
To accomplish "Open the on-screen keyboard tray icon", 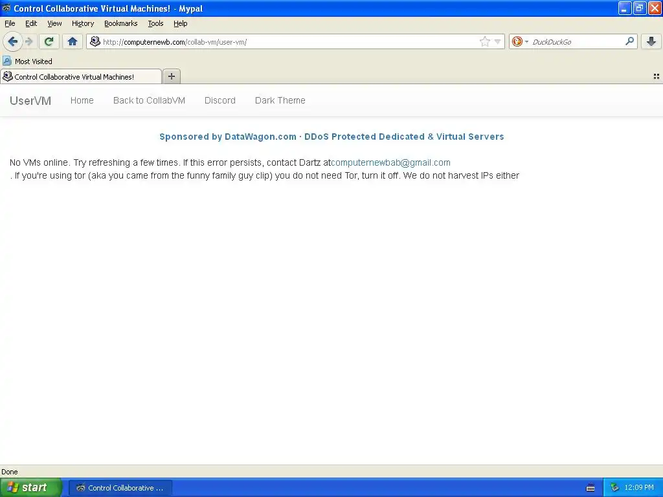I will coord(590,488).
